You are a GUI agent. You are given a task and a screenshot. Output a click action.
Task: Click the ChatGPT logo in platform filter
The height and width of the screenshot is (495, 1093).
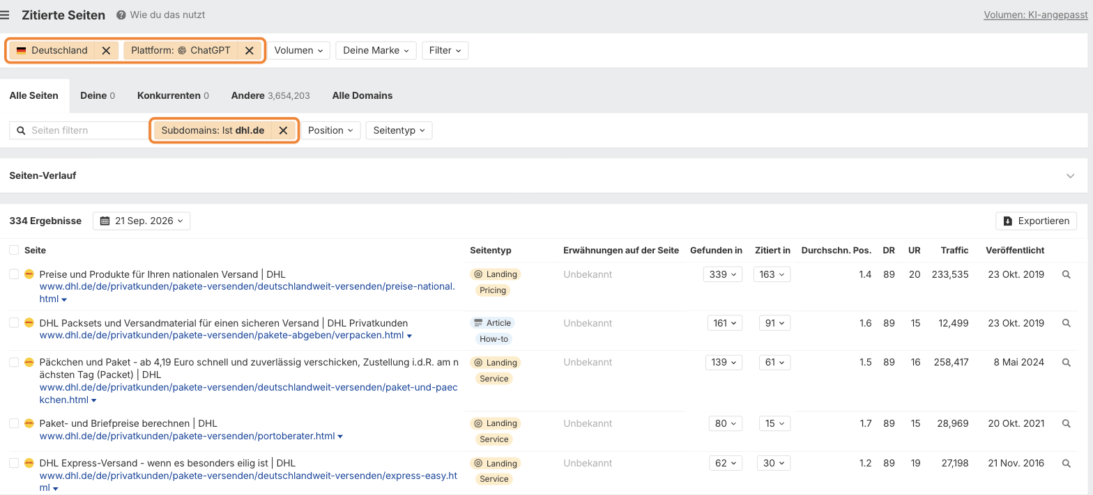pos(182,50)
